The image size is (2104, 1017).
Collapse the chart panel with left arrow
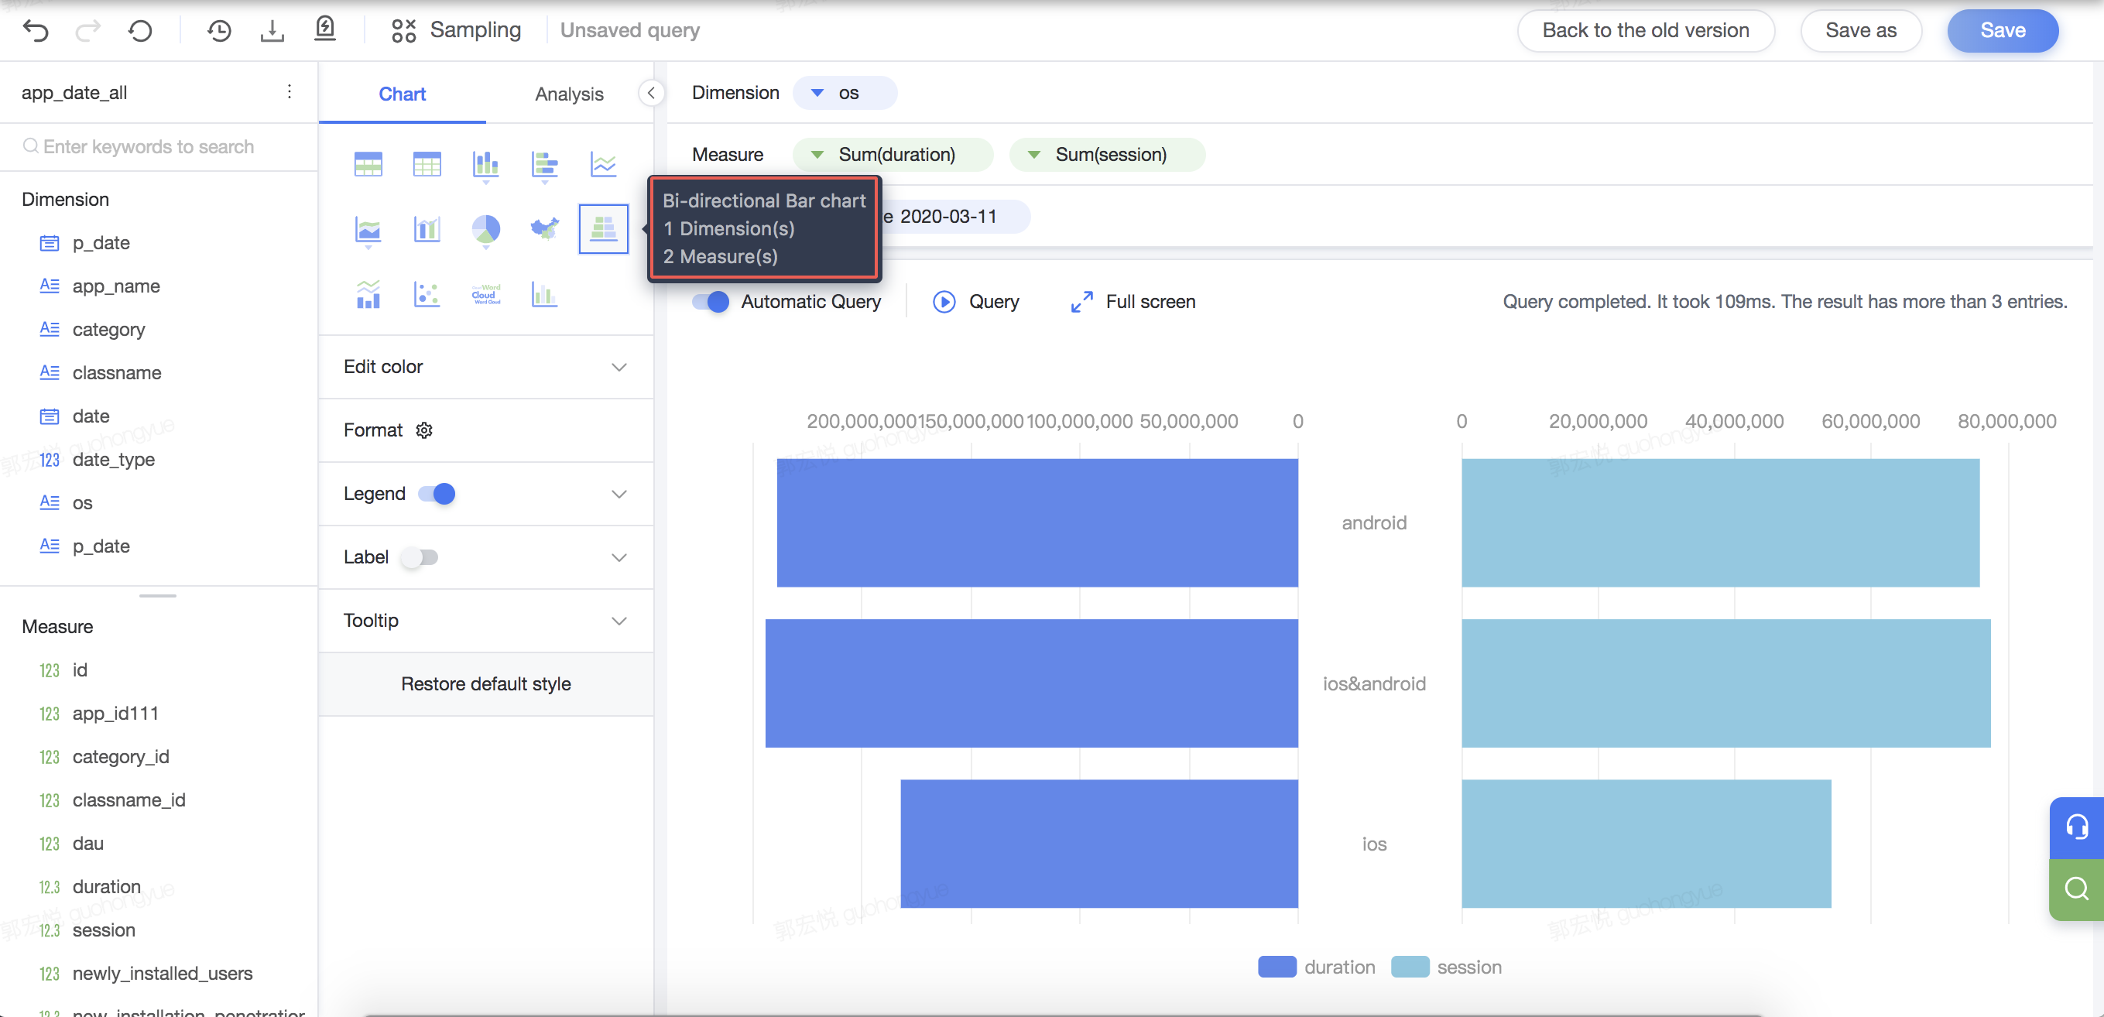(651, 92)
